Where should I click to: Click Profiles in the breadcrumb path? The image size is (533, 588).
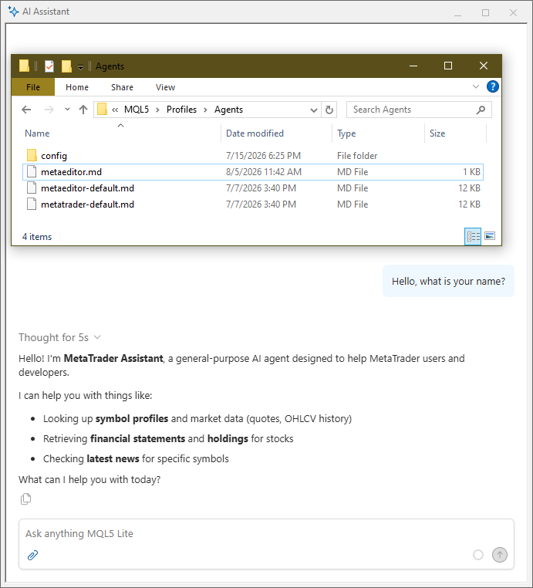(x=181, y=110)
